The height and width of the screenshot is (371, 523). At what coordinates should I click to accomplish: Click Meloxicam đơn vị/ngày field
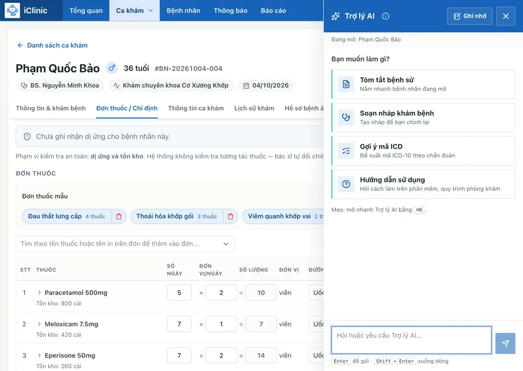click(221, 324)
